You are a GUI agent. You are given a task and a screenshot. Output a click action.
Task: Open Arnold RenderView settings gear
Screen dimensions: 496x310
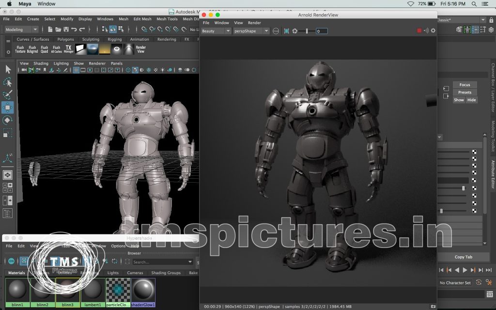pyautogui.click(x=433, y=31)
